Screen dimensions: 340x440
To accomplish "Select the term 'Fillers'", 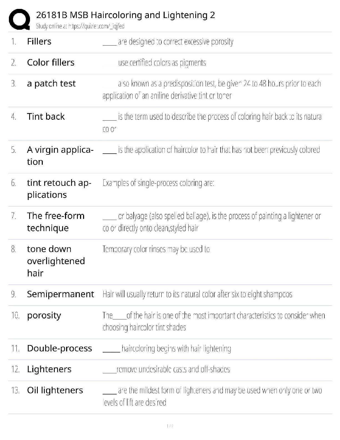I will click(x=39, y=41).
